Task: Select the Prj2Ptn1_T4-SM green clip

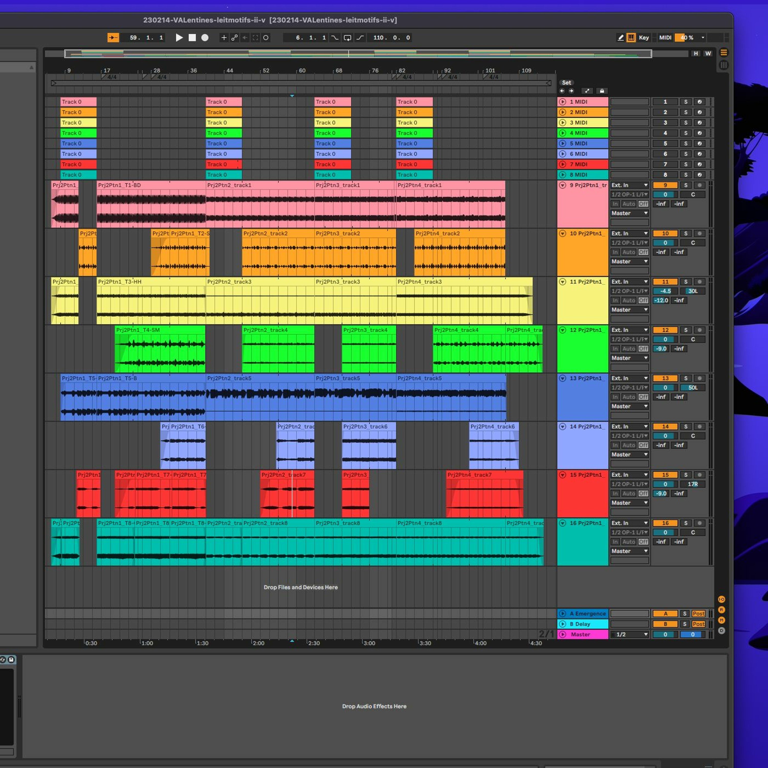Action: 160,349
